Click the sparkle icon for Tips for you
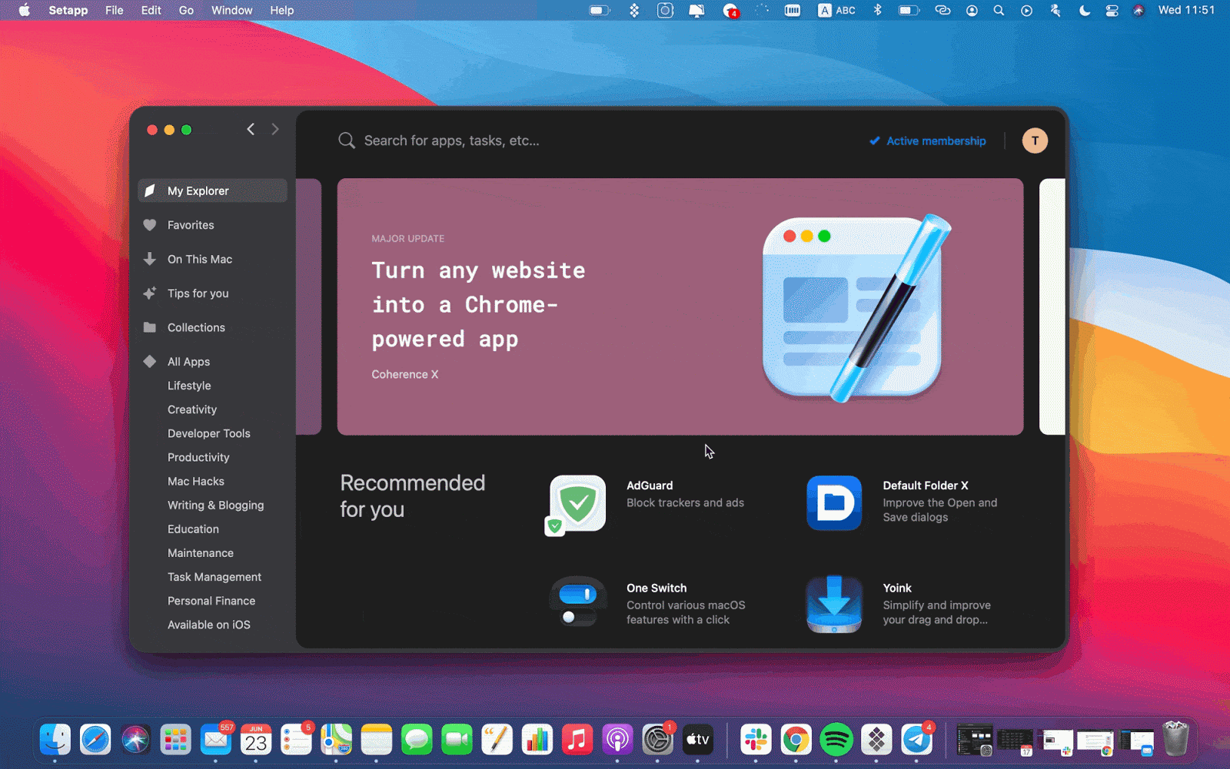This screenshot has height=769, width=1230. click(x=150, y=293)
